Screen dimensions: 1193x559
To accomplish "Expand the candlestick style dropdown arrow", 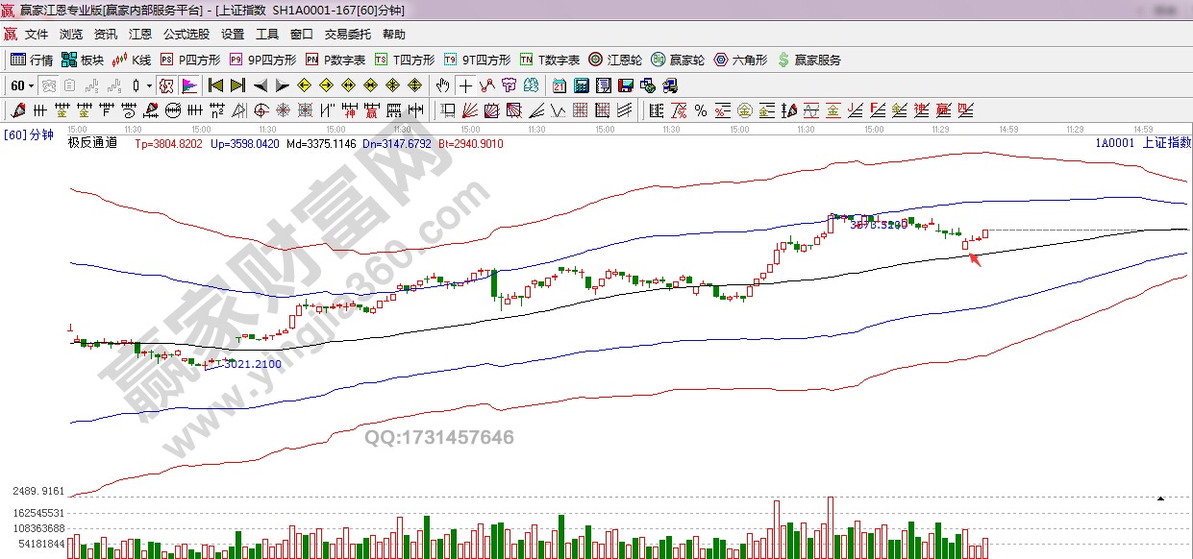I will click(149, 85).
